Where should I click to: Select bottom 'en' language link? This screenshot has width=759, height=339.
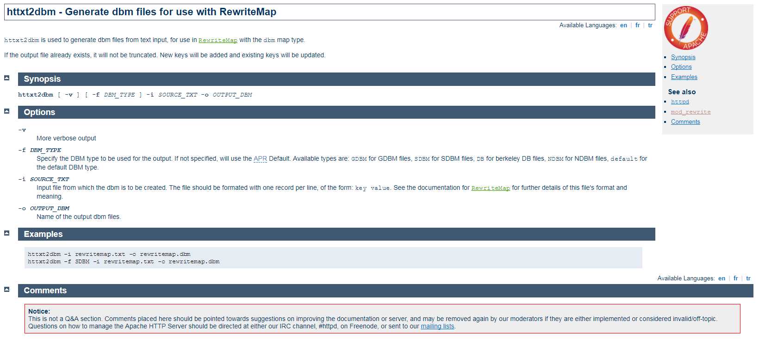[x=722, y=278]
